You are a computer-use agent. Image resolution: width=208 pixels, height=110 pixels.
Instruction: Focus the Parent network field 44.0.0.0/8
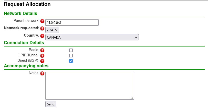(x=72, y=23)
